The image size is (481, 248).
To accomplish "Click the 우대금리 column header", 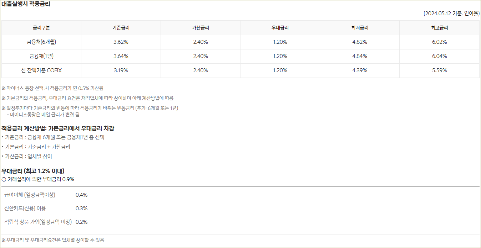I will (280, 27).
